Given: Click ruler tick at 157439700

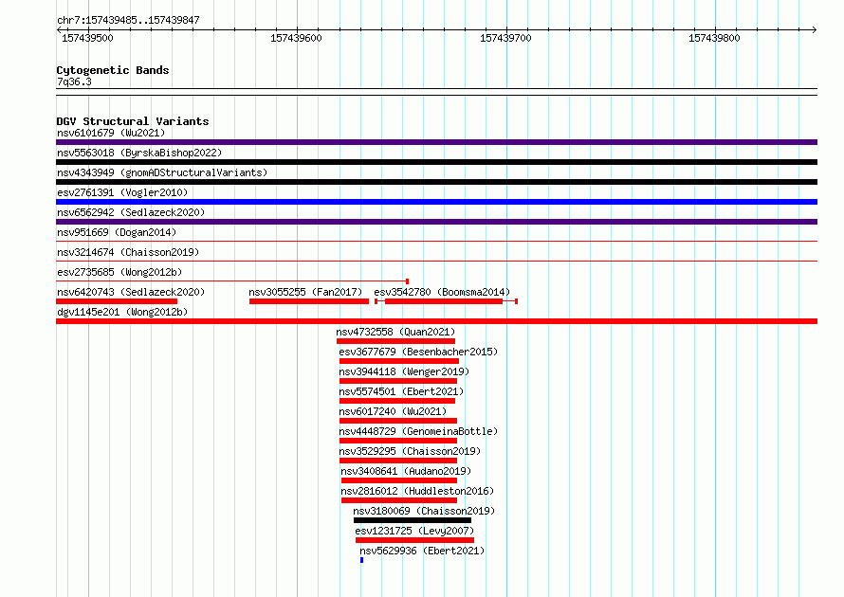Looking at the screenshot, I should (x=506, y=29).
